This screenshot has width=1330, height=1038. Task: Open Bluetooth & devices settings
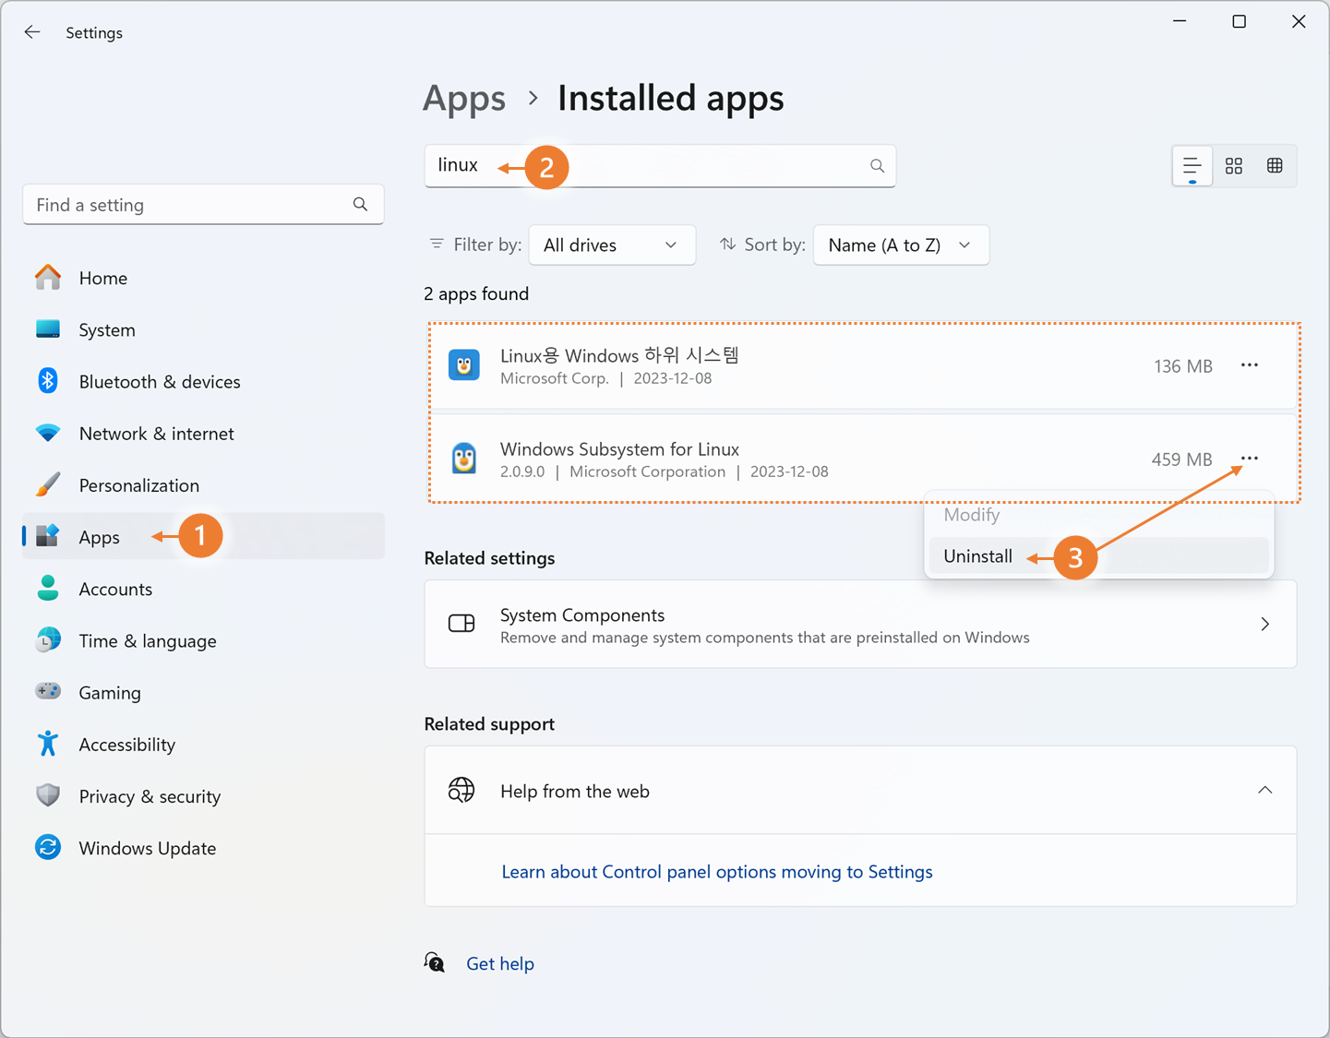pos(203,381)
